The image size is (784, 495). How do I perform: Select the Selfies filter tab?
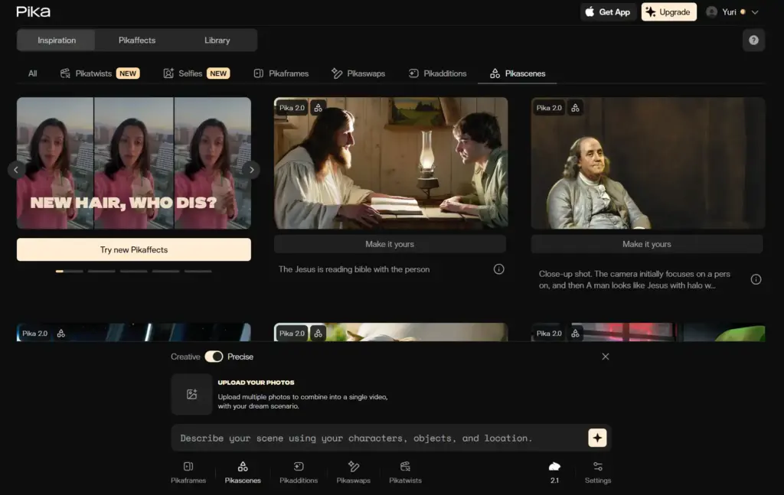[x=196, y=73]
